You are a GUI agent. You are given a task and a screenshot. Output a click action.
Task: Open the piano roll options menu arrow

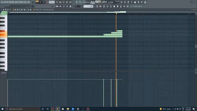click(1, 10)
